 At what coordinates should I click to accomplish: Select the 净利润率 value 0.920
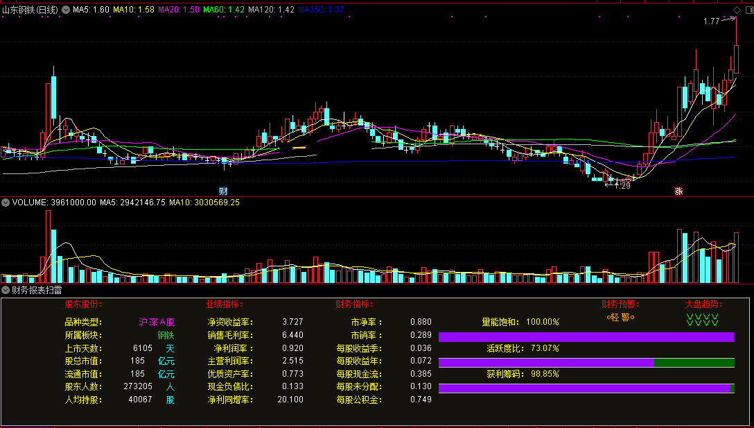[x=293, y=348]
